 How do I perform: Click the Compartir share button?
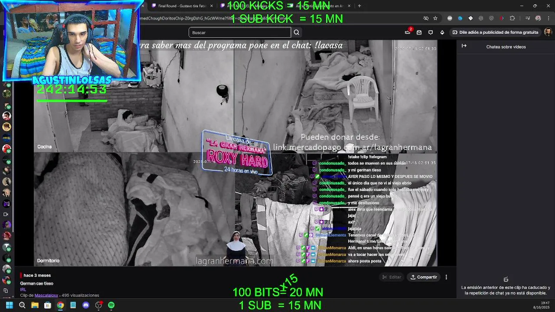(424, 277)
